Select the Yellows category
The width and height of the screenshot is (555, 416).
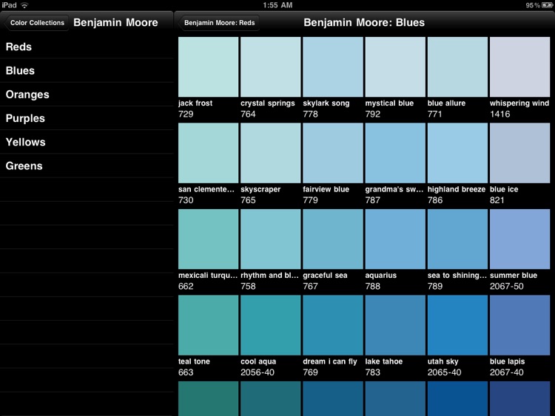coord(87,142)
